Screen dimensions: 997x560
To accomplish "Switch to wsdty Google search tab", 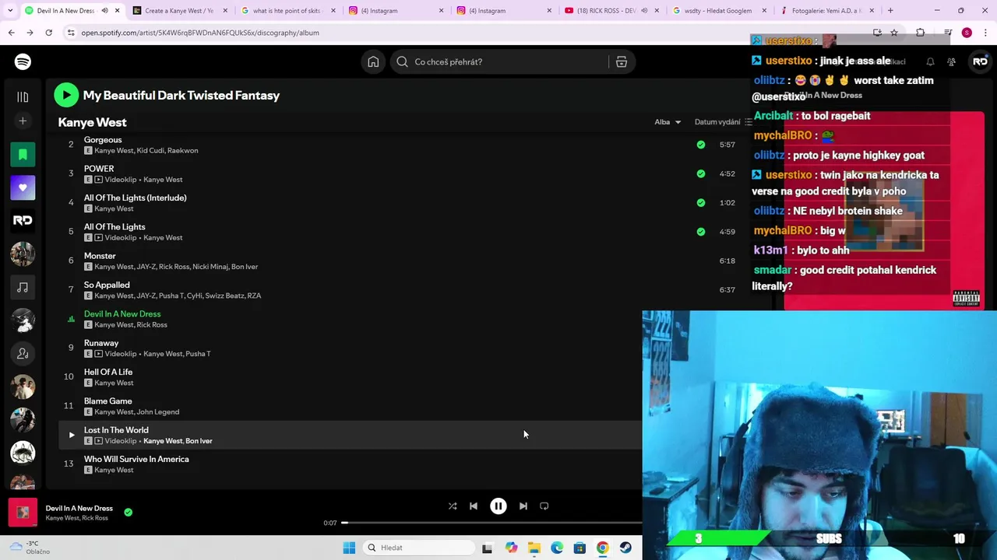I will 717,11.
